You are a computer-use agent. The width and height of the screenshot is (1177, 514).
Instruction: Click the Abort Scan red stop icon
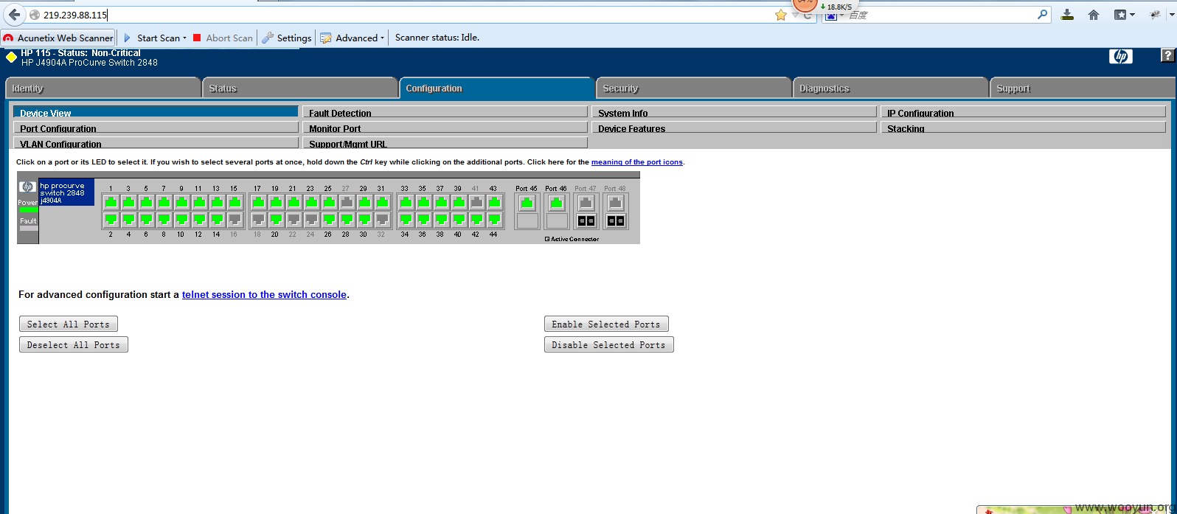(197, 38)
